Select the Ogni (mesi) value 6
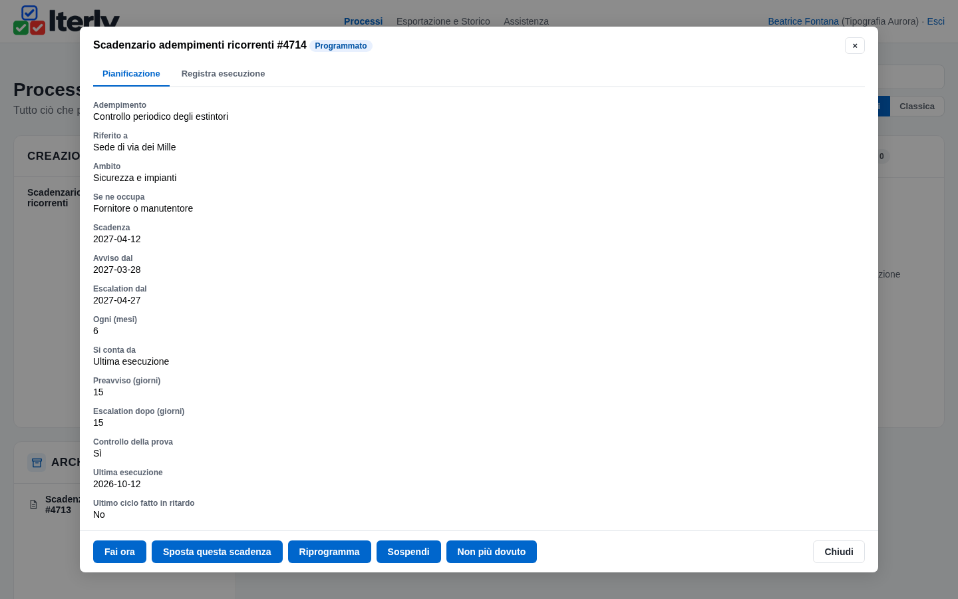Screen dimensions: 958x599 click(96, 331)
